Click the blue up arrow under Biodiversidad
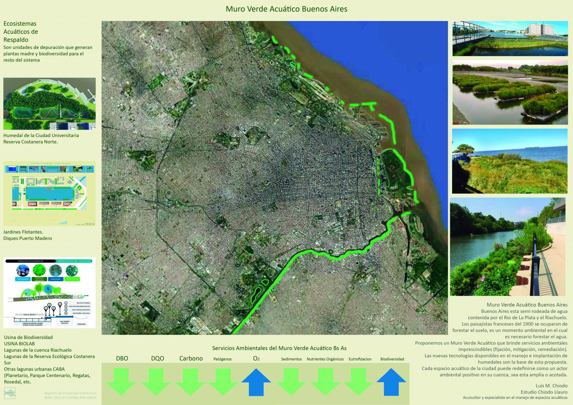573x405 pixels. tap(391, 382)
